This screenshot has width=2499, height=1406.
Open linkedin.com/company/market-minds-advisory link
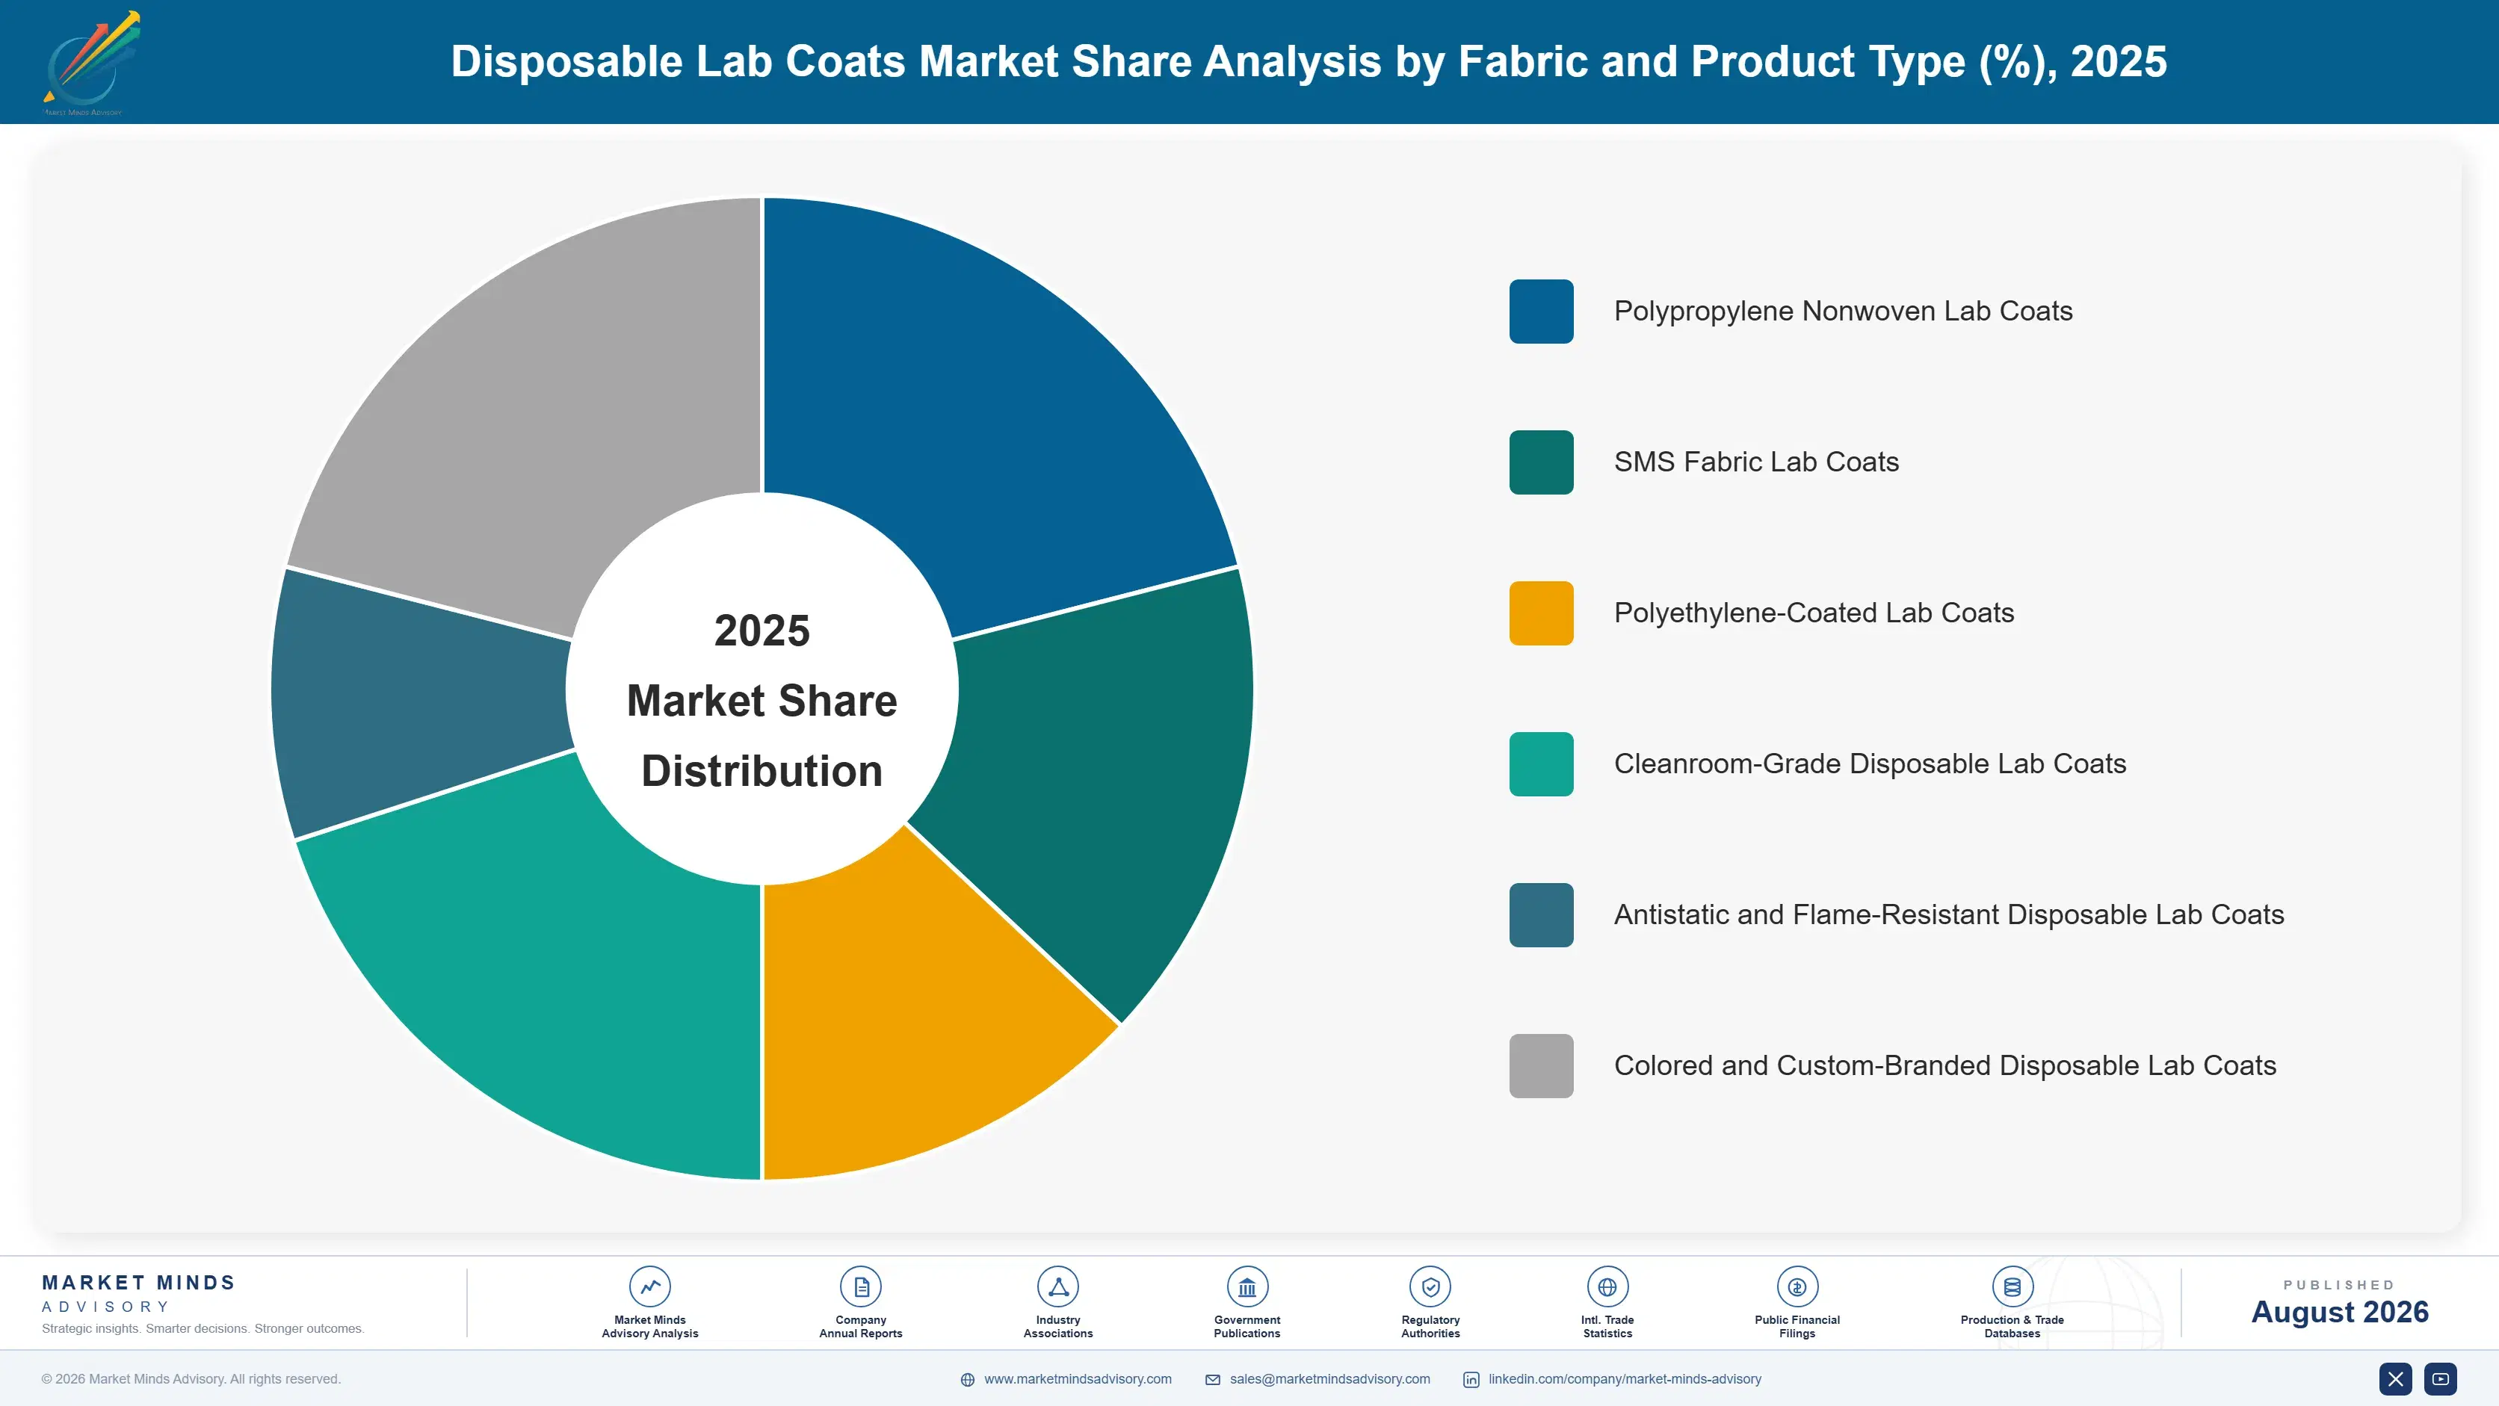tap(1625, 1379)
